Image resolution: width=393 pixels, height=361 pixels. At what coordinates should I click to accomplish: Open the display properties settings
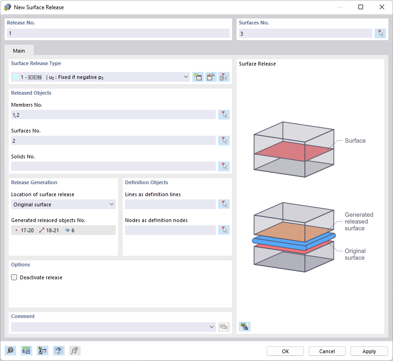[42, 351]
